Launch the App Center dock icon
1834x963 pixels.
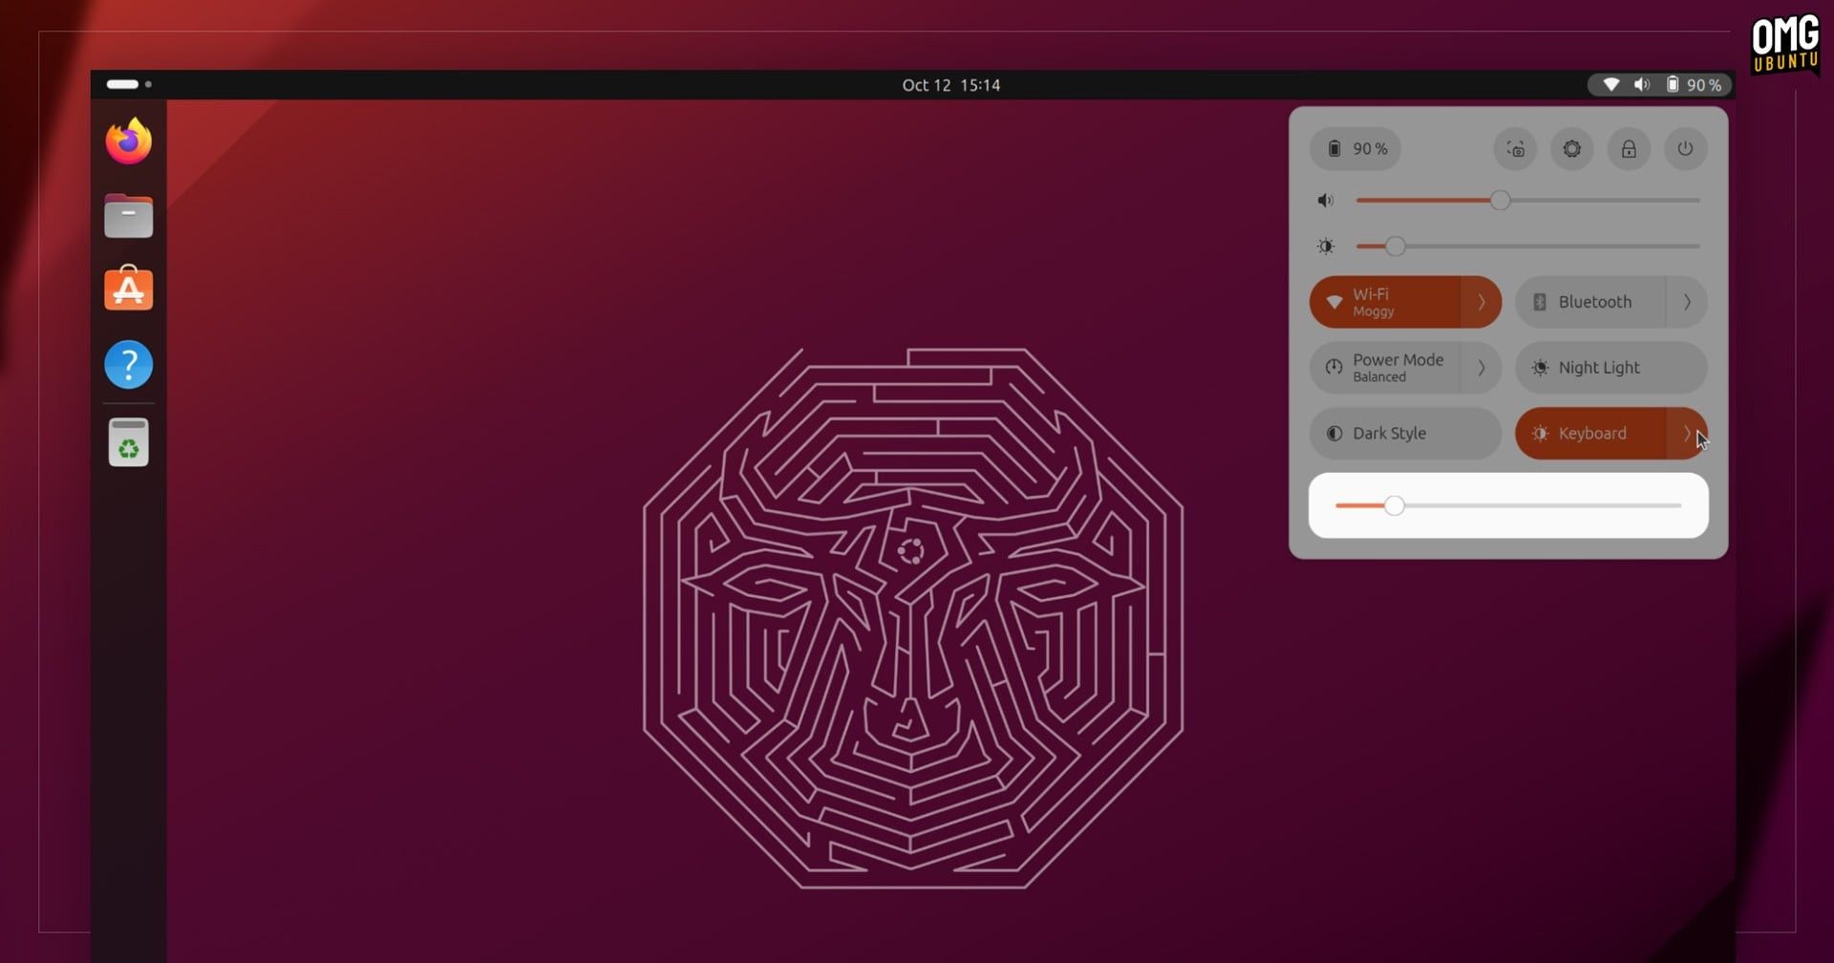(128, 289)
